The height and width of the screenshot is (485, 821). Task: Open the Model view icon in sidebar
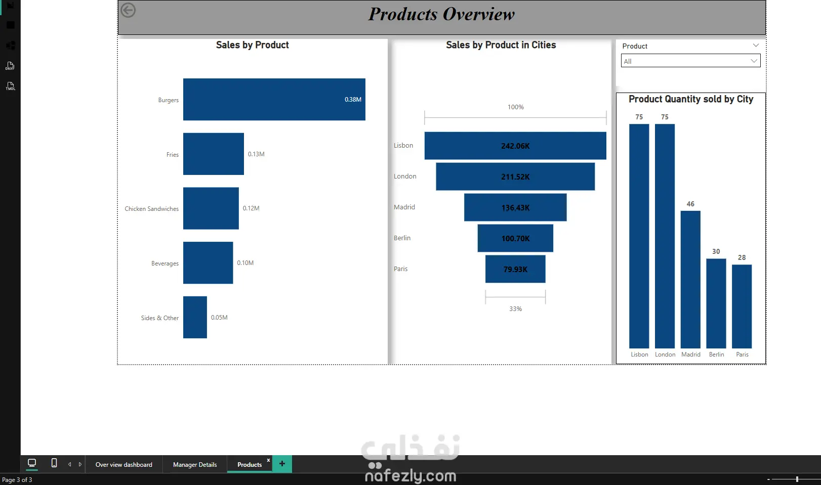coord(10,46)
